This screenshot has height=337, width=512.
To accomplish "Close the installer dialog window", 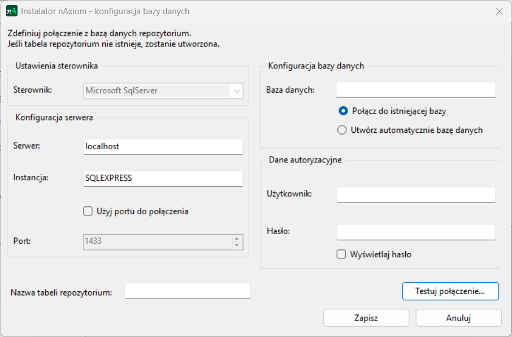I will (x=499, y=11).
